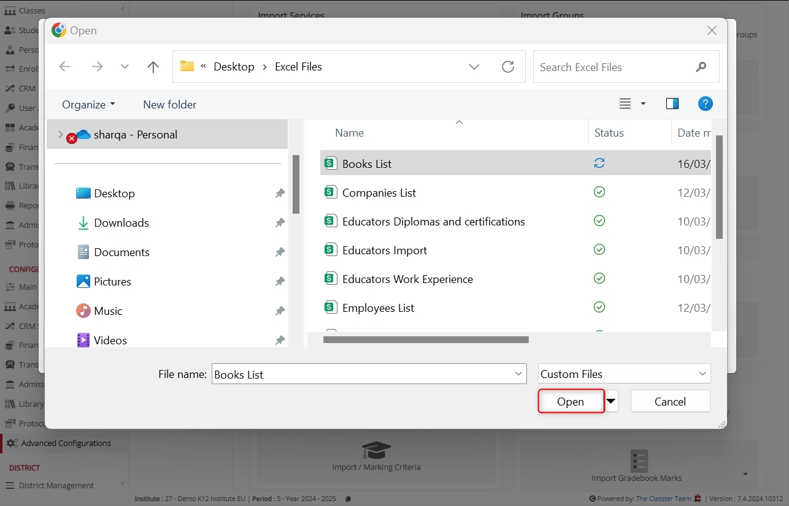The width and height of the screenshot is (789, 506).
Task: Open the Help question mark icon
Action: 706,104
